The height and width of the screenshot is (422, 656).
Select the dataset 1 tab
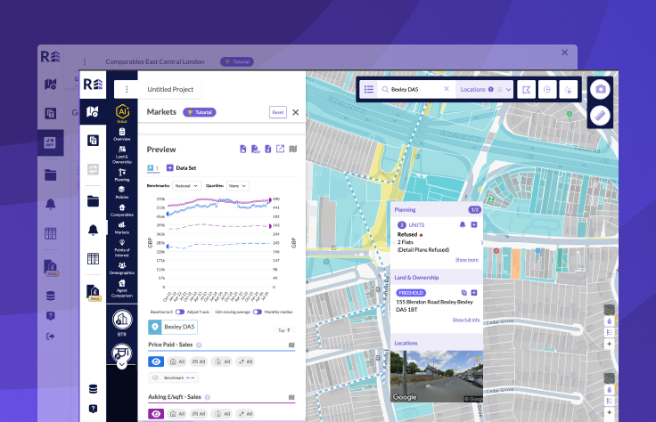tap(152, 168)
